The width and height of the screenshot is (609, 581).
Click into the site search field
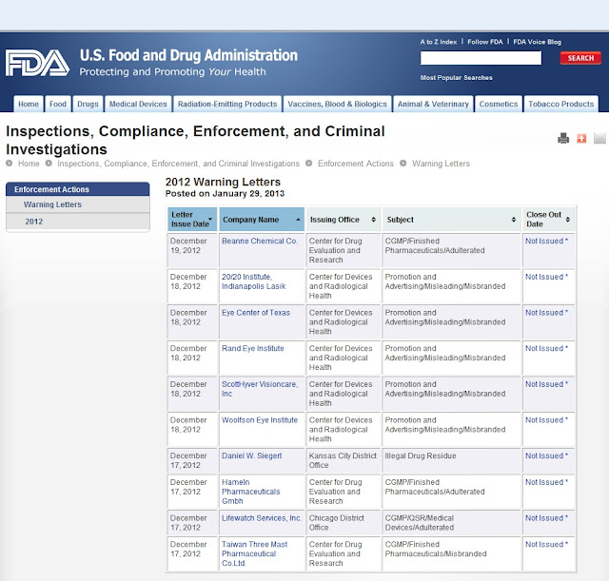(x=481, y=58)
